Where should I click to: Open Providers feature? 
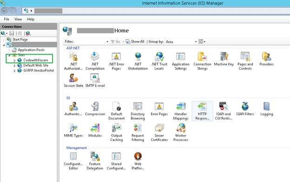(x=266, y=59)
